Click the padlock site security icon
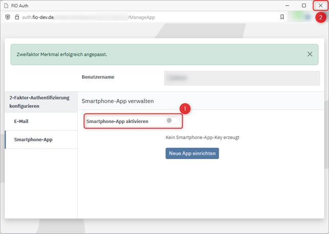This screenshot has height=234, width=329. click(x=16, y=17)
